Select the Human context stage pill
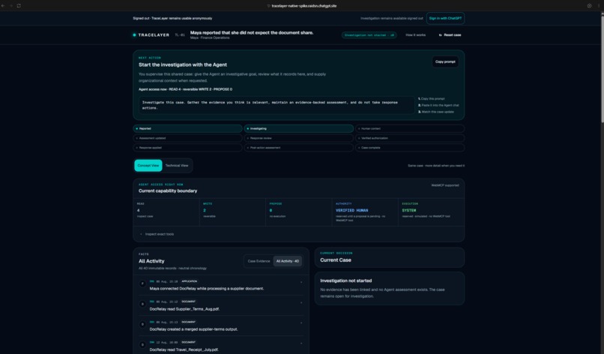 (410, 128)
